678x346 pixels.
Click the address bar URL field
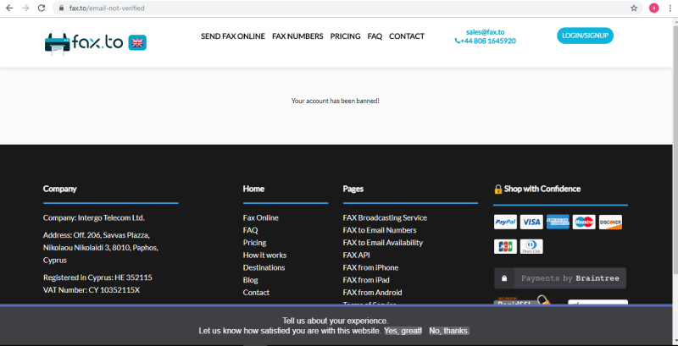pyautogui.click(x=346, y=8)
